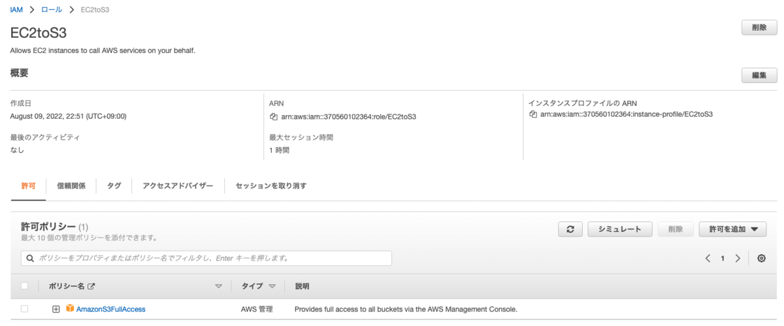Click the instance profile ARN text
The width and height of the screenshot is (784, 326).
626,114
